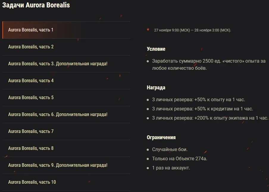The image size is (269, 192).
Task: Click the "+50% к опыту на 1 час" reward line
Action: [198, 100]
